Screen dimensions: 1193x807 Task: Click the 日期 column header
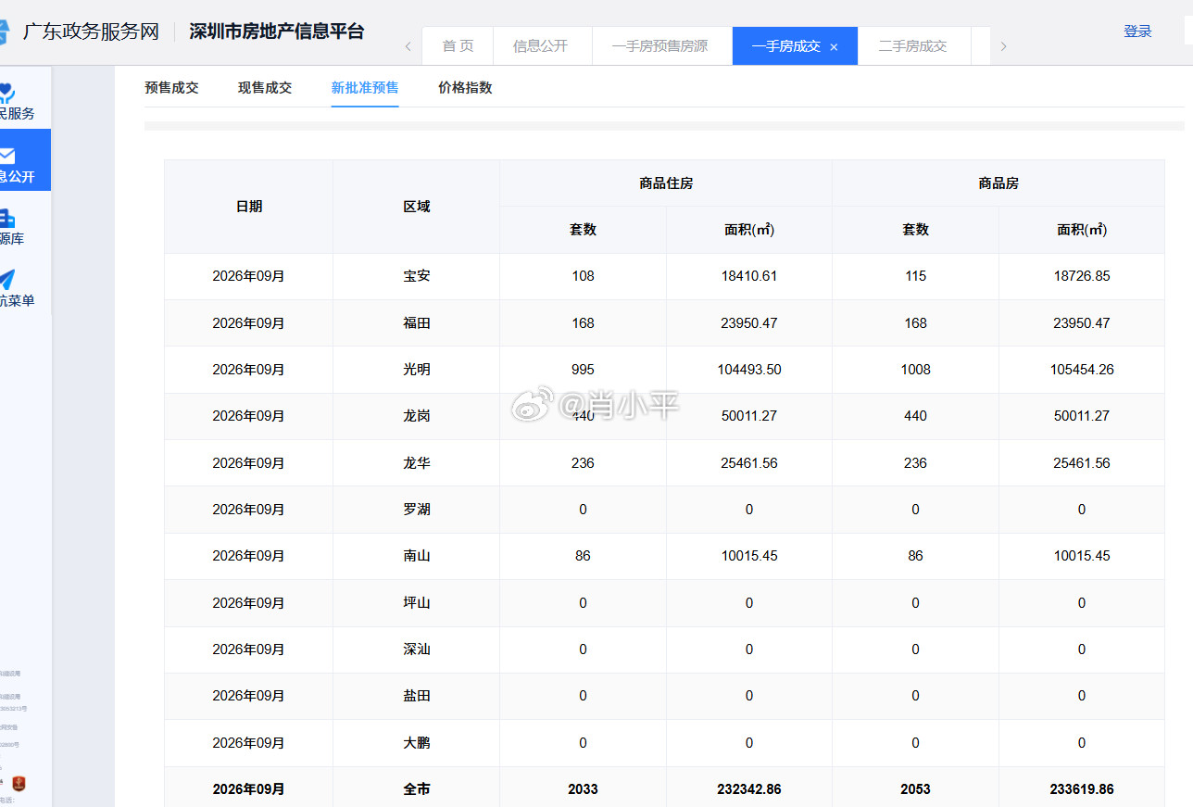point(249,207)
